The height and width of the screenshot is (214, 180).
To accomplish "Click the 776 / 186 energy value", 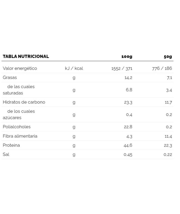I will tap(162, 69).
